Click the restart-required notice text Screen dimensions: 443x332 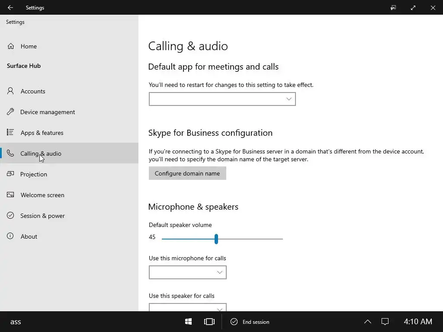pos(231,85)
